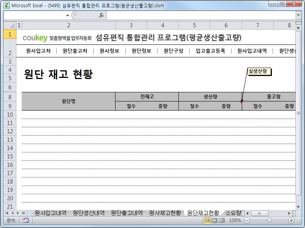The image size is (305, 228).
Task: Select 절수 under the 출고량 header
Action: [258, 106]
